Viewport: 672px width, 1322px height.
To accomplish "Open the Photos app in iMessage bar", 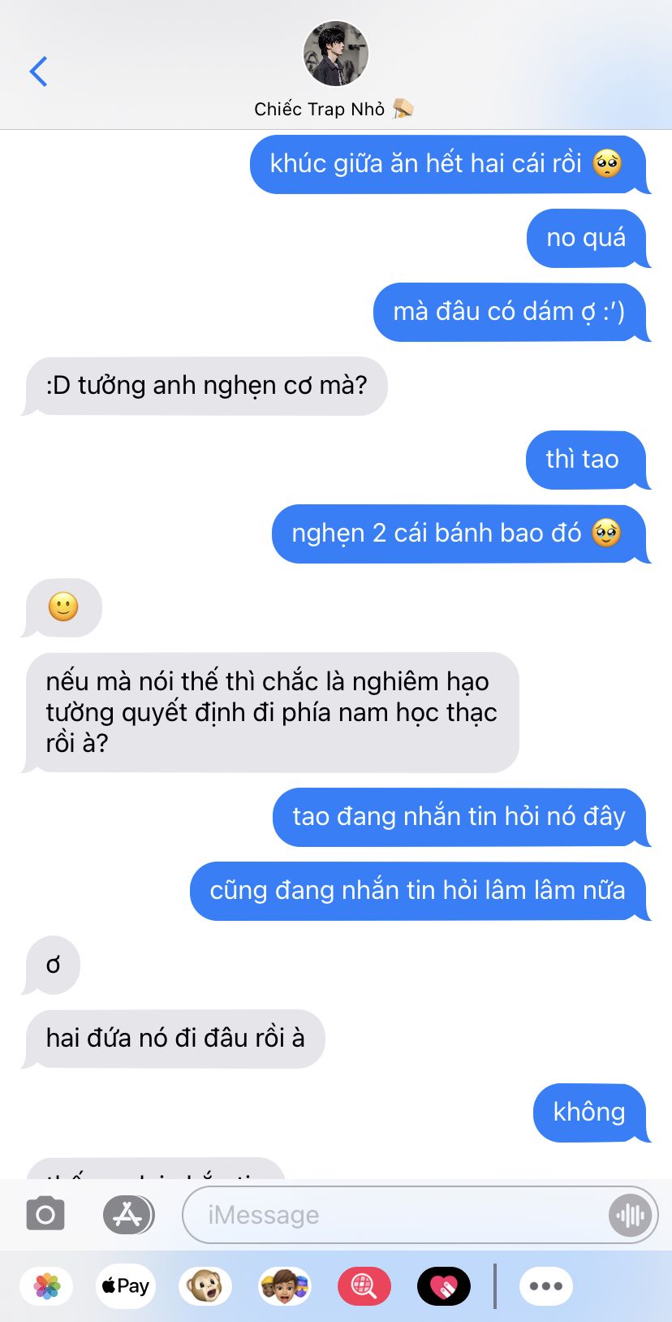I will (47, 1286).
